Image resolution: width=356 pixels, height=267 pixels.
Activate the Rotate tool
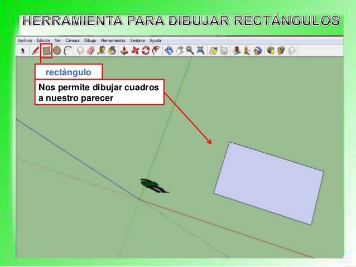point(146,51)
